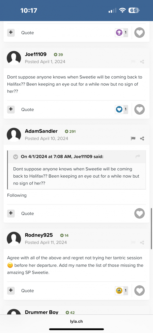
Task: Share Joe11109's post via share icon
Action: click(142, 62)
